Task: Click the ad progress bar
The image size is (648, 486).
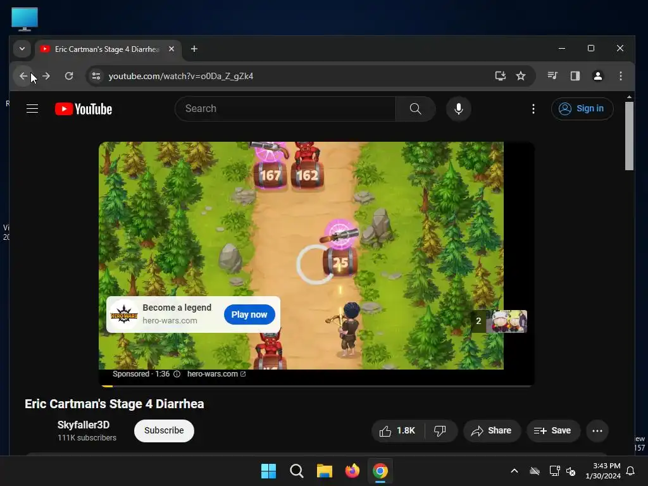Action: pyautogui.click(x=316, y=385)
